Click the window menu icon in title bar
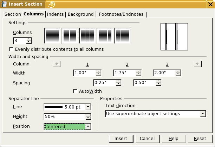Viewport: 215px width, 147px height. coord(5,4)
